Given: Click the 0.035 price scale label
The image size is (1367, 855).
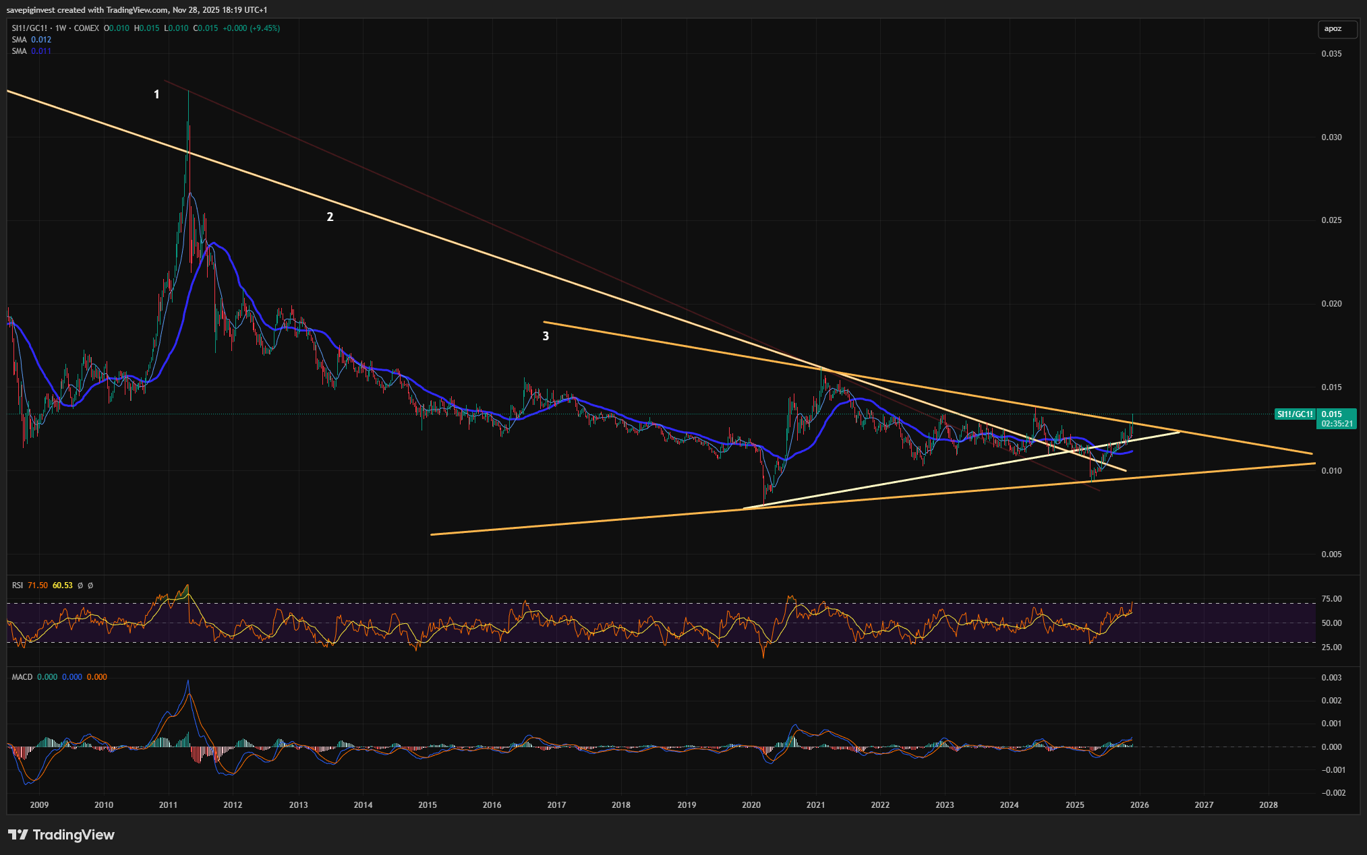Looking at the screenshot, I should (1331, 54).
